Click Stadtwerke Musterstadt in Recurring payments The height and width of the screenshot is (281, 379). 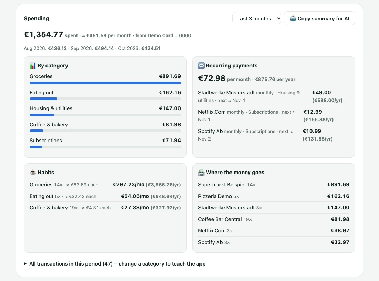tap(226, 93)
